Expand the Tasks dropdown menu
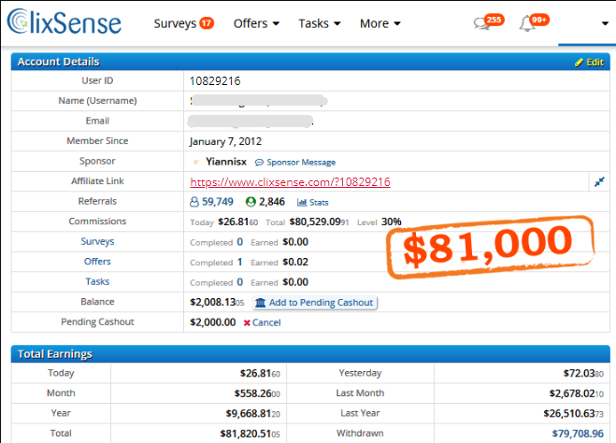The image size is (616, 443). coord(320,23)
